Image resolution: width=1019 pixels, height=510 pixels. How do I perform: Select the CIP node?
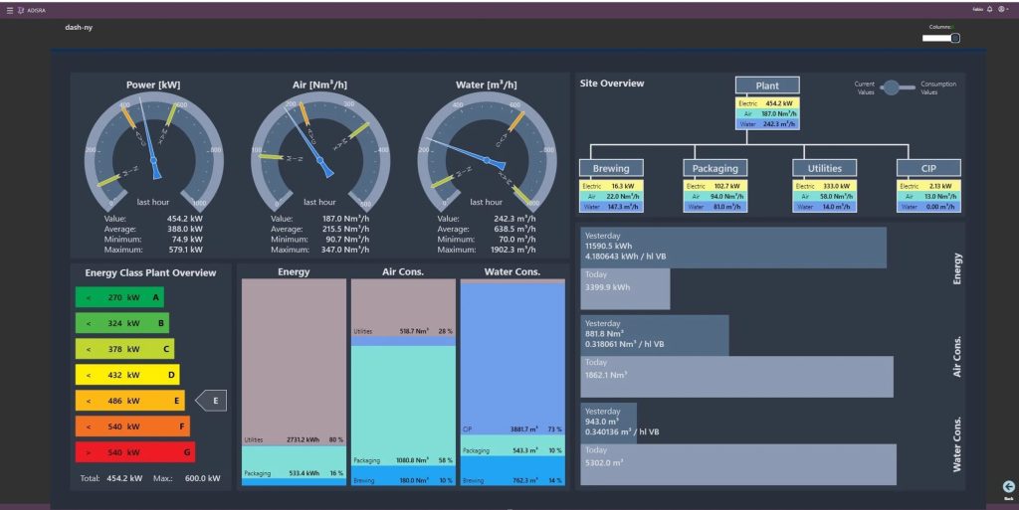tap(928, 168)
